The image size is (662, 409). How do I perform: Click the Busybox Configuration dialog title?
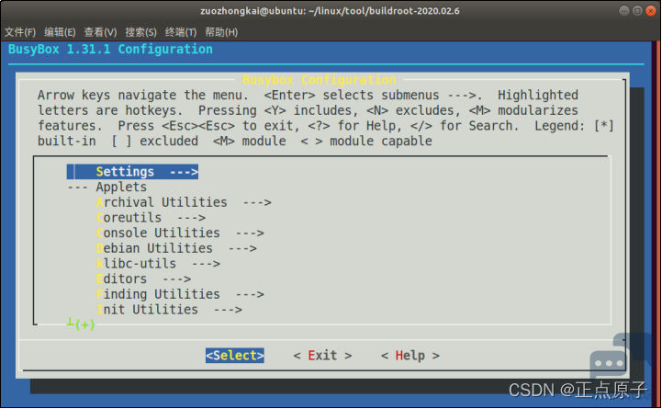click(319, 79)
